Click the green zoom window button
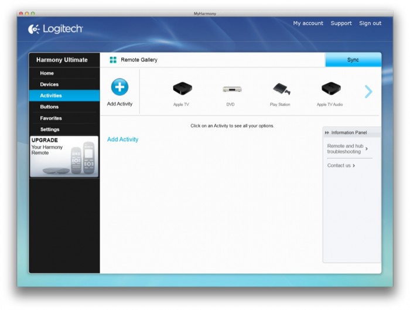 click(33, 13)
